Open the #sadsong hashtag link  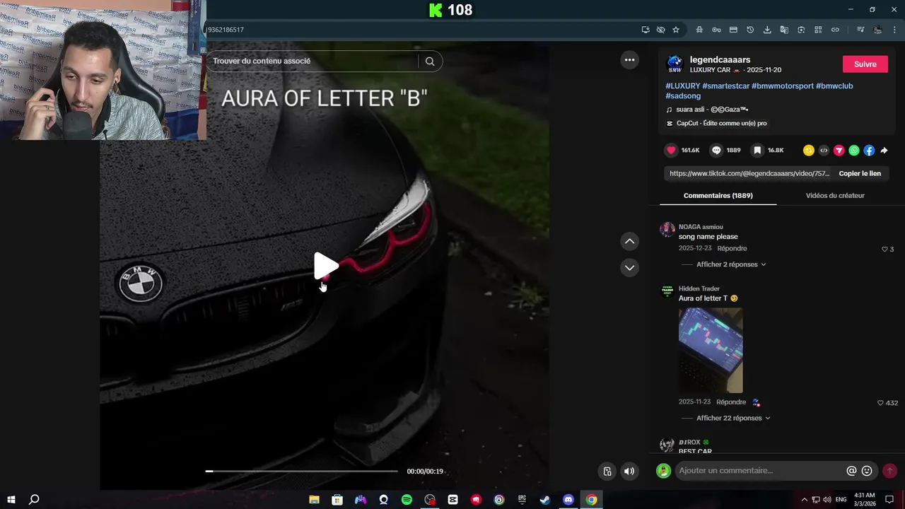(x=683, y=95)
